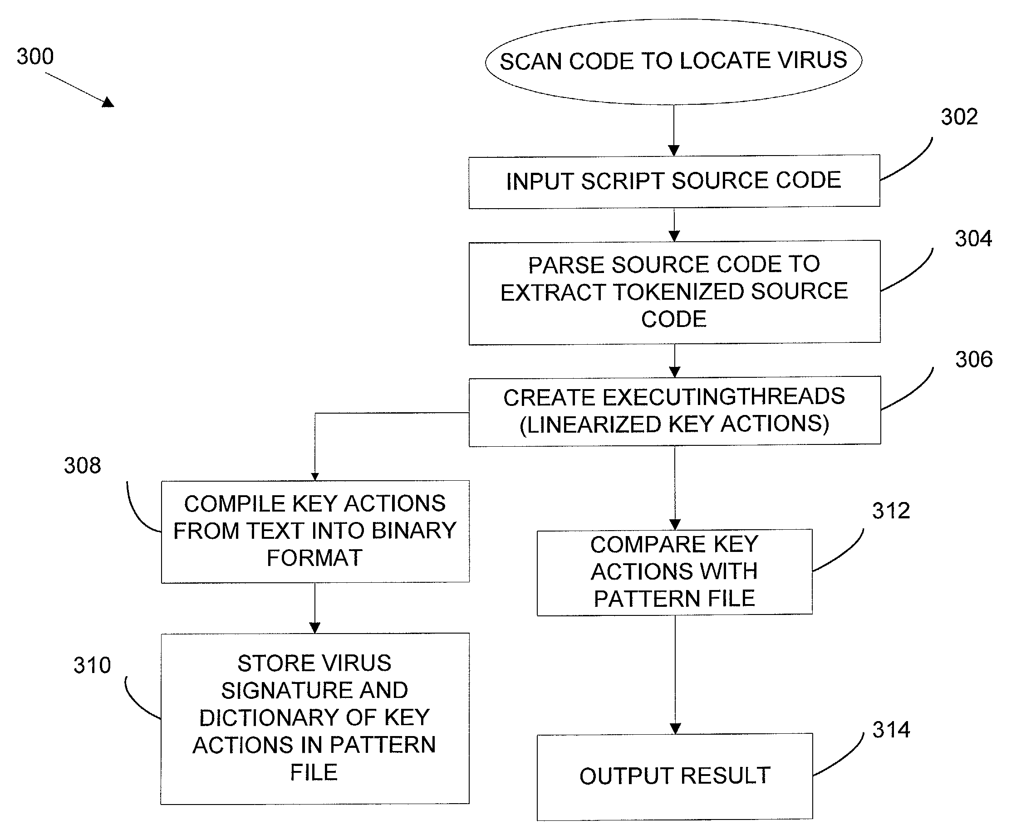Expand the flowchart diagram view

tap(510, 419)
